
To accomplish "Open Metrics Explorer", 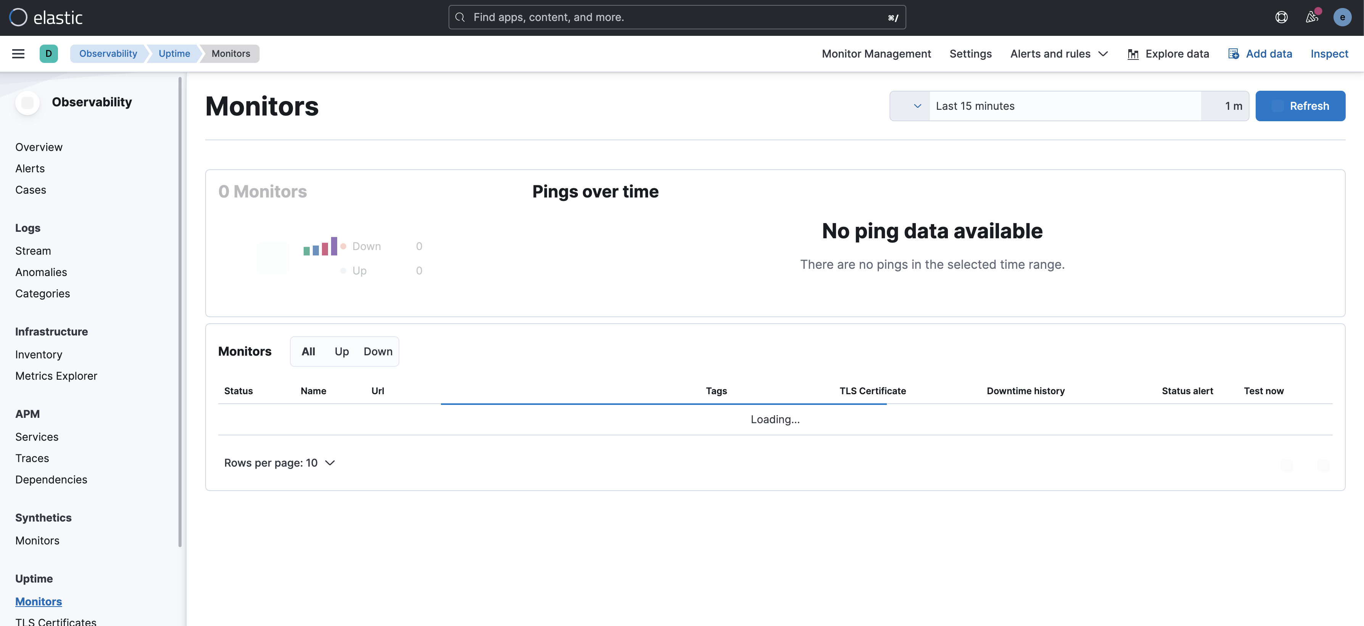I will tap(56, 376).
